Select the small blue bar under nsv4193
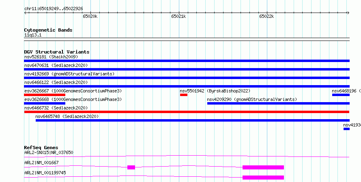Viewport: 361px width, 182px height. click(346, 129)
